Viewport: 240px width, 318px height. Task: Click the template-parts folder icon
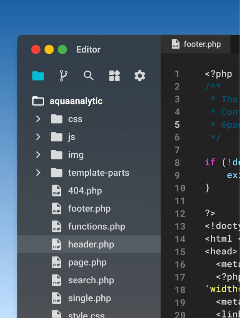coord(57,173)
